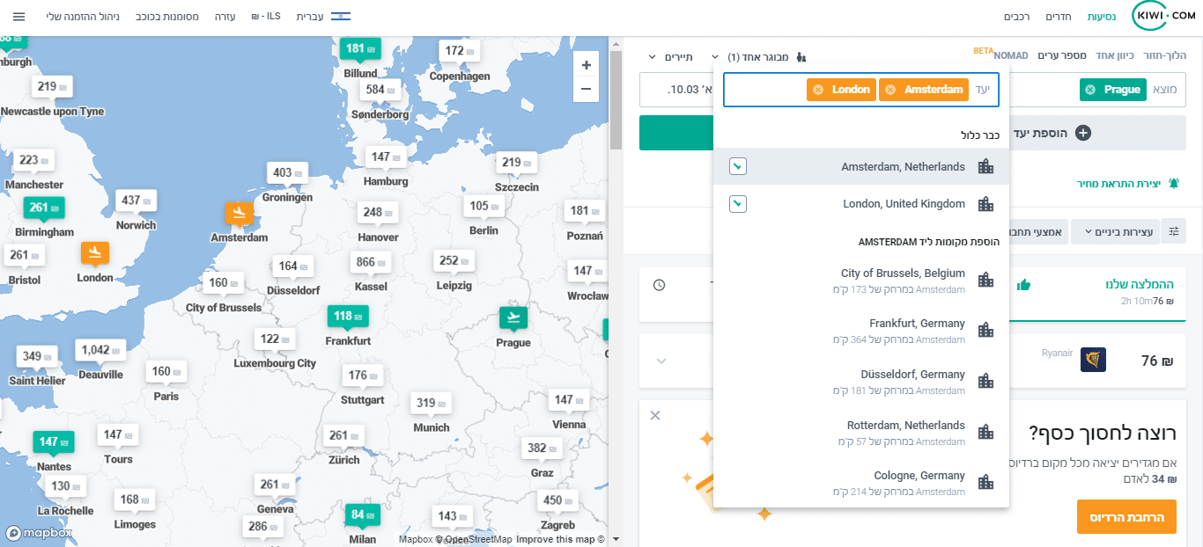Screen dimensions: 1203x547
Task: Open the flights navigation tab
Action: coord(1102,17)
